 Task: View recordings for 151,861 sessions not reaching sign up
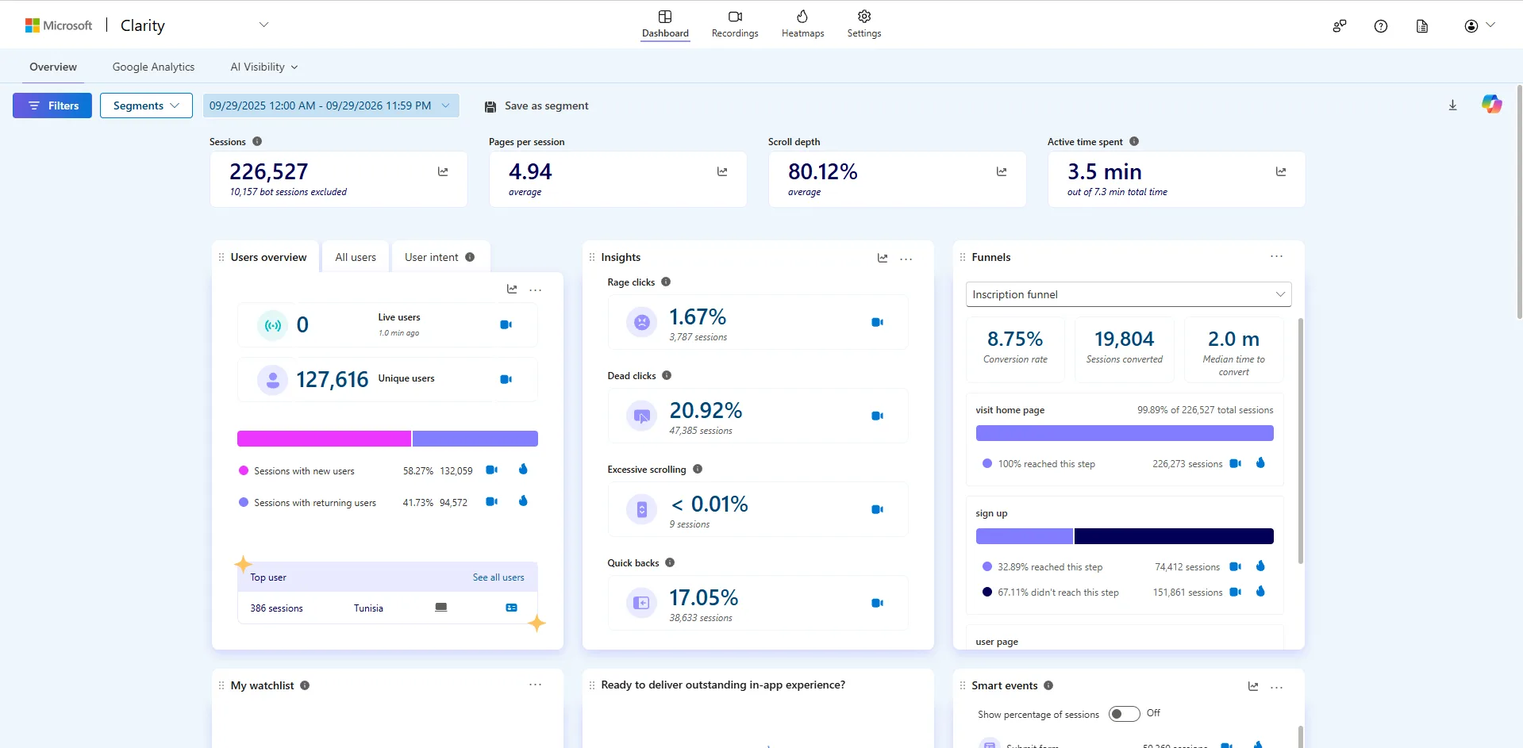coord(1235,593)
